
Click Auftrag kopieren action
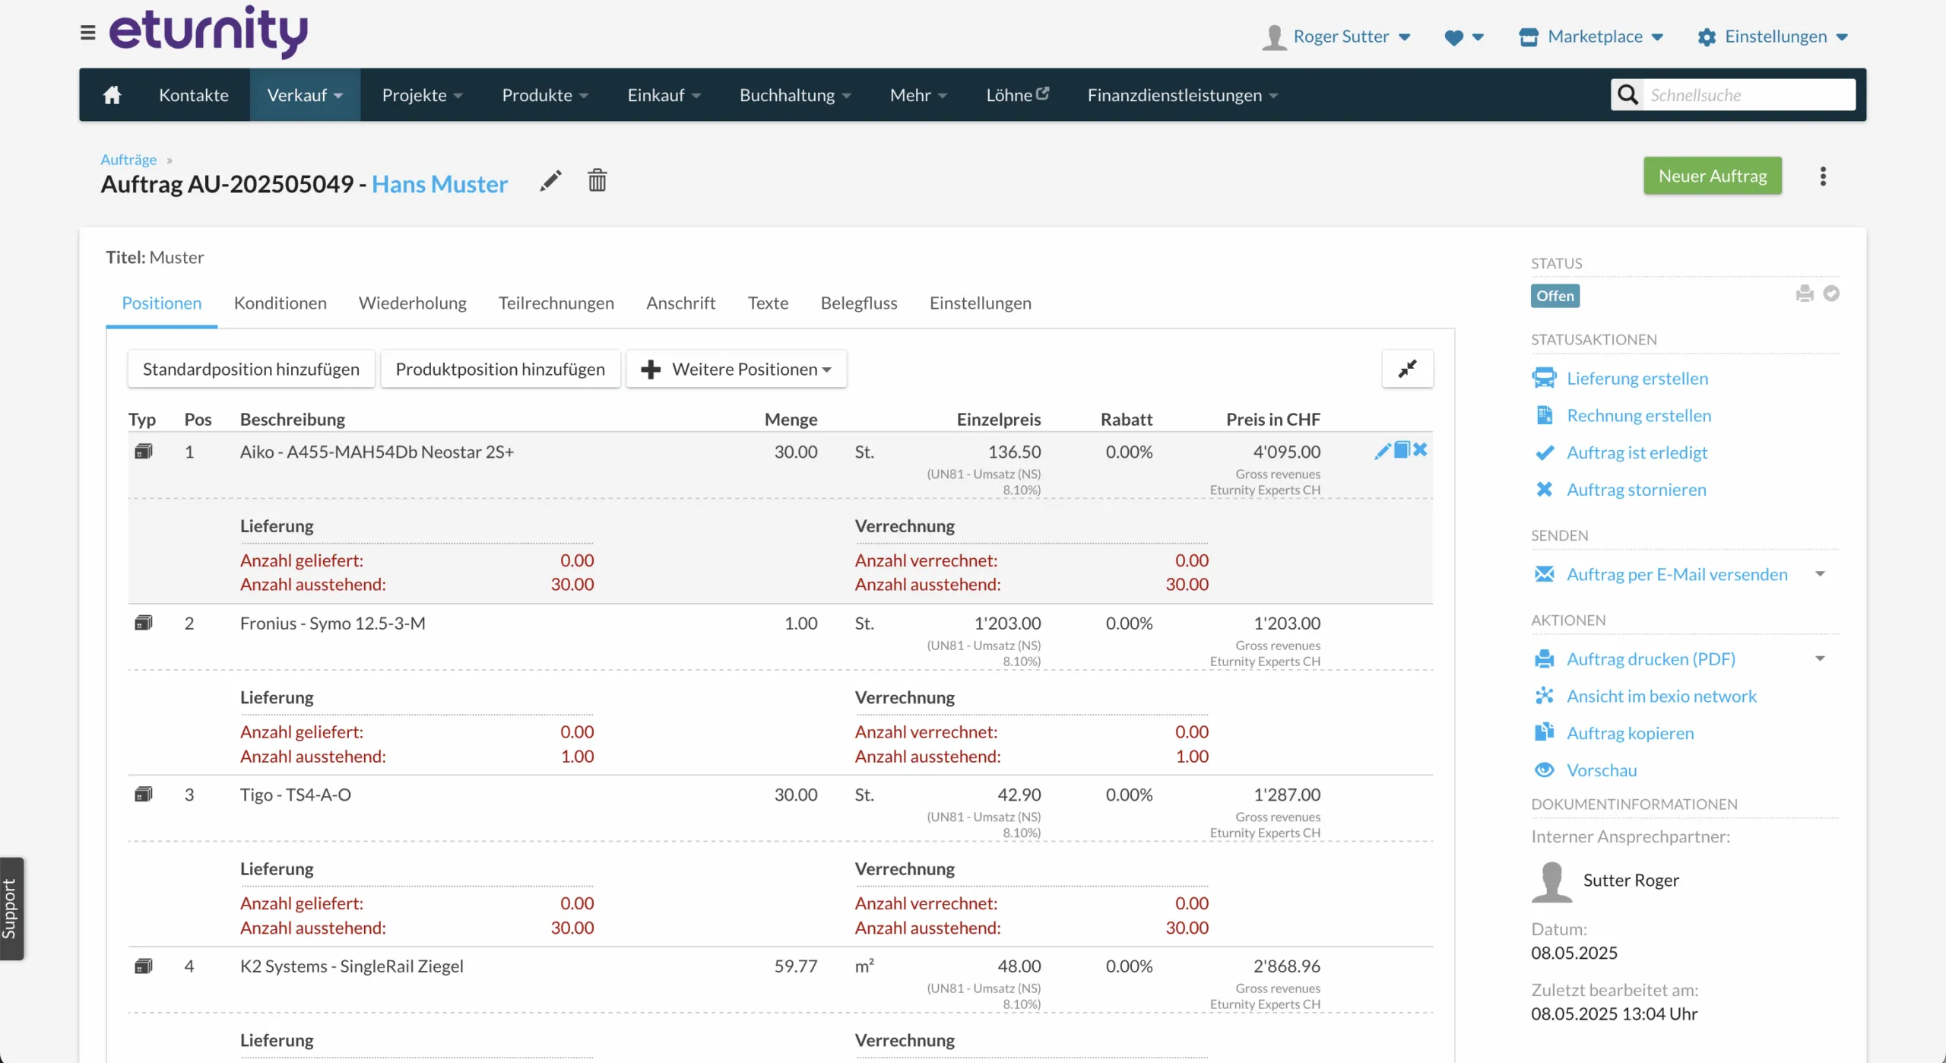click(1630, 733)
